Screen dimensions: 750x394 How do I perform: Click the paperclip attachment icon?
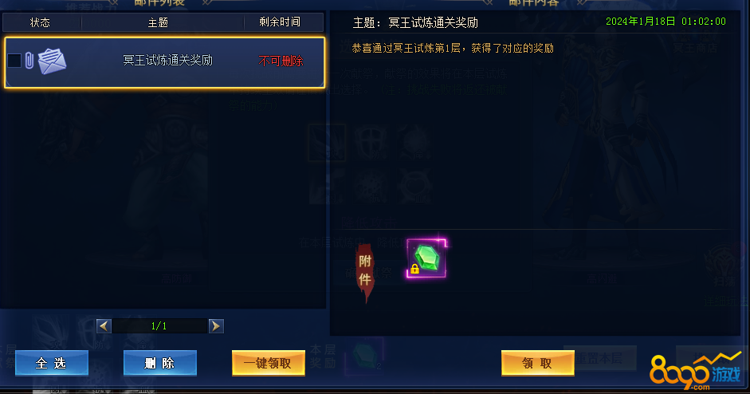[29, 61]
